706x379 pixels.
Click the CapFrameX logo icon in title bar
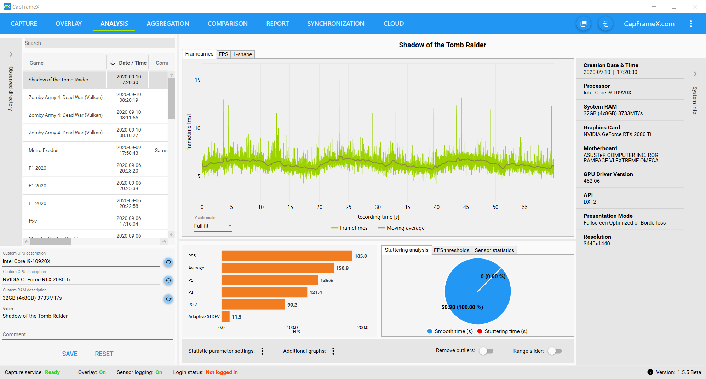(7, 7)
